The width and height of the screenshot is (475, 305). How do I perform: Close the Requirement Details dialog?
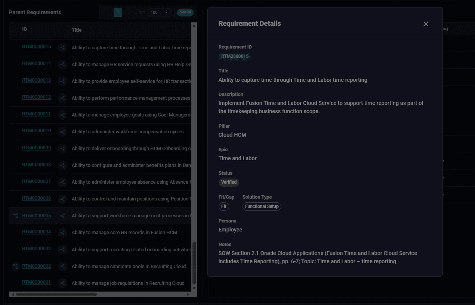pyautogui.click(x=426, y=24)
